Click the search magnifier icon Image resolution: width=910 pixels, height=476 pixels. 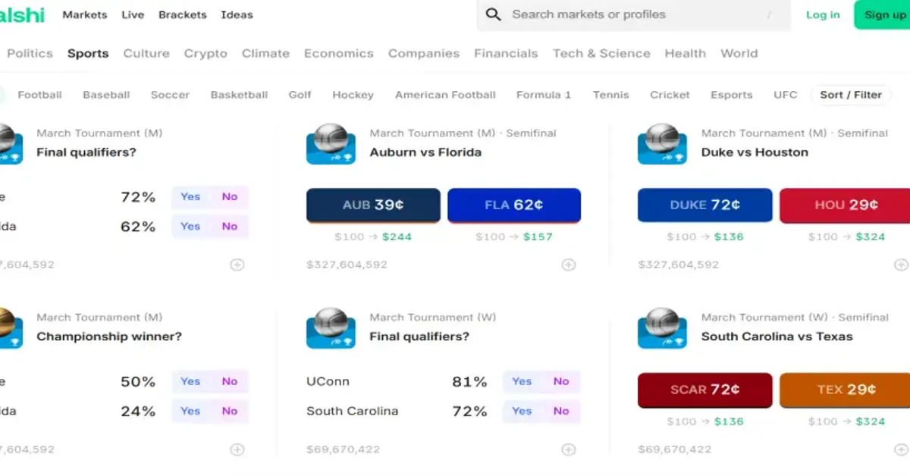tap(493, 14)
